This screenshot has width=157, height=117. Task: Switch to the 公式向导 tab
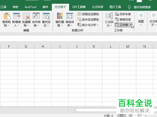pos(98,7)
